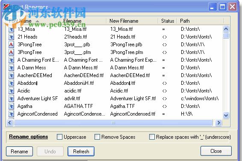Sort list by Font Name column
The height and width of the screenshot is (161, 242).
[33, 21]
